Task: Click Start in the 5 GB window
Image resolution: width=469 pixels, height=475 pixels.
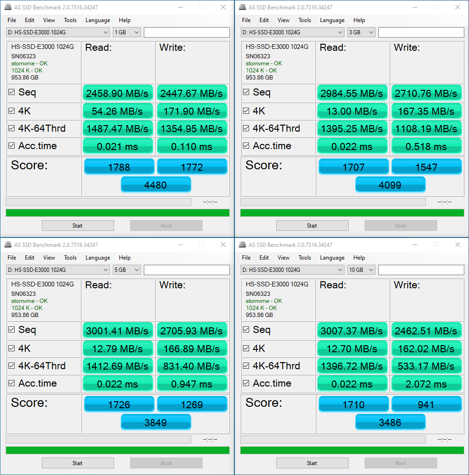Action: tap(78, 463)
